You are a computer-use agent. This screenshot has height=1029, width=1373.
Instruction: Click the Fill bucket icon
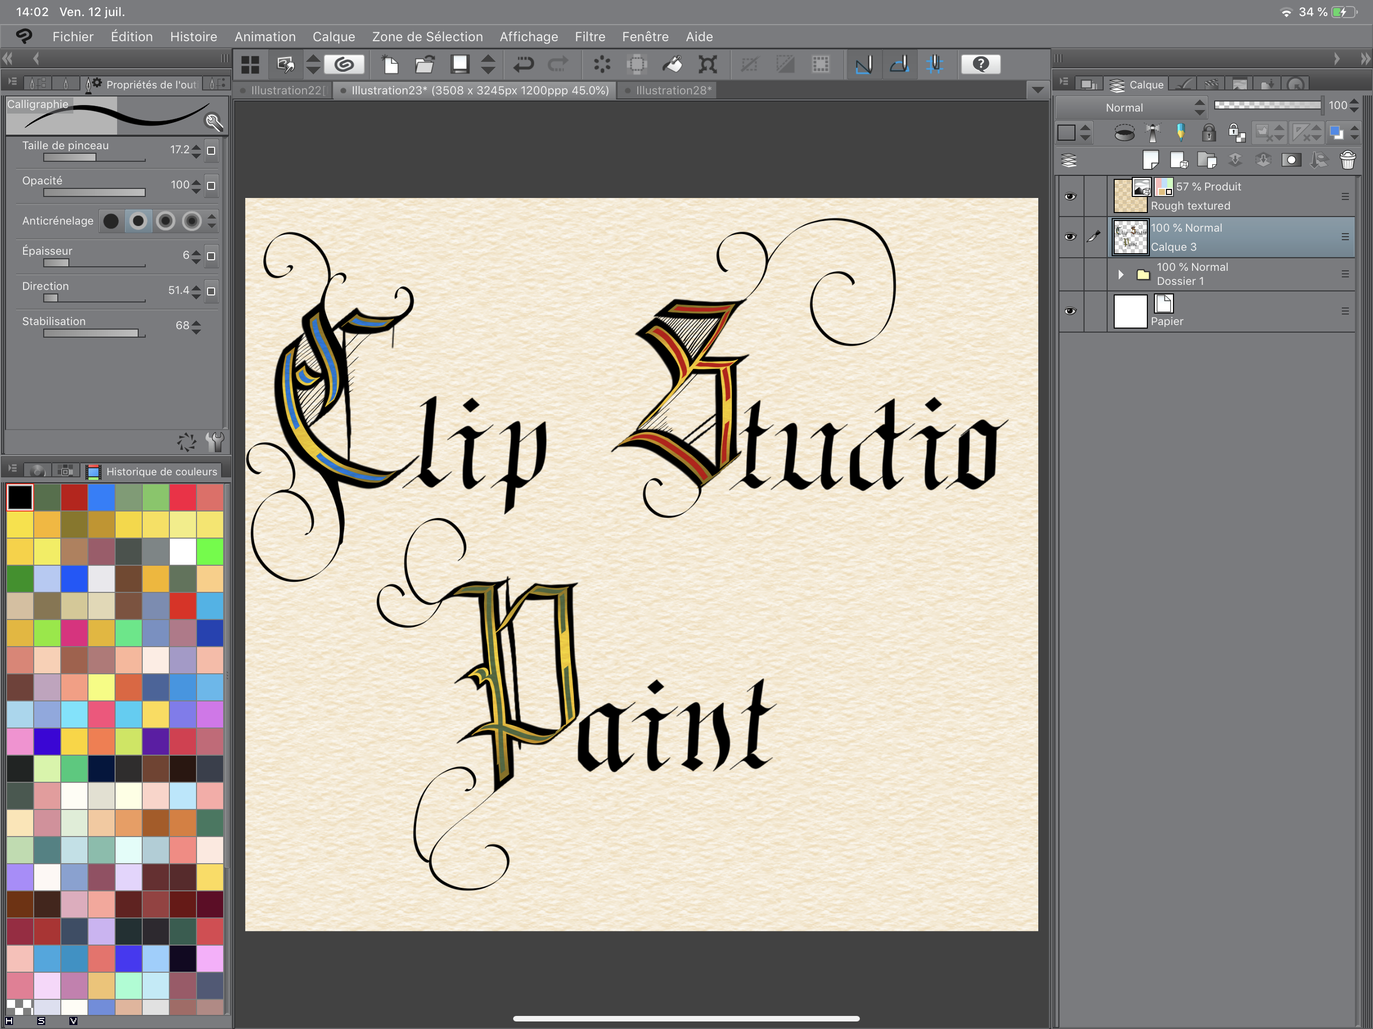pos(672,64)
